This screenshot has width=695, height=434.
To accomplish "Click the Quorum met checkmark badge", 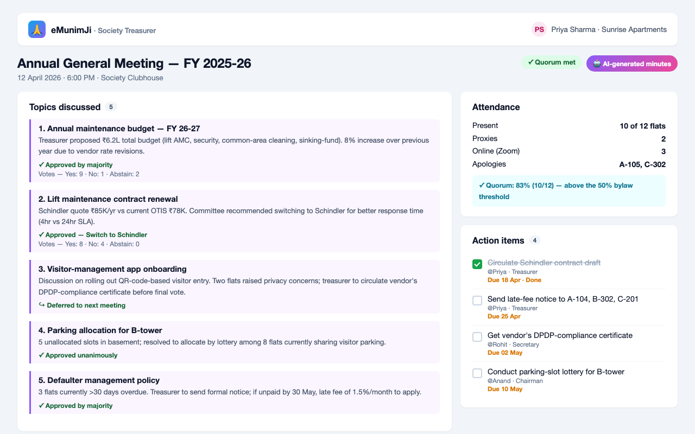I will [552, 62].
